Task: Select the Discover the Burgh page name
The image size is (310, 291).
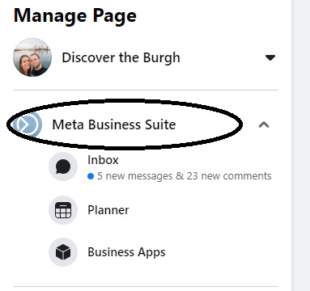Action: 121,57
